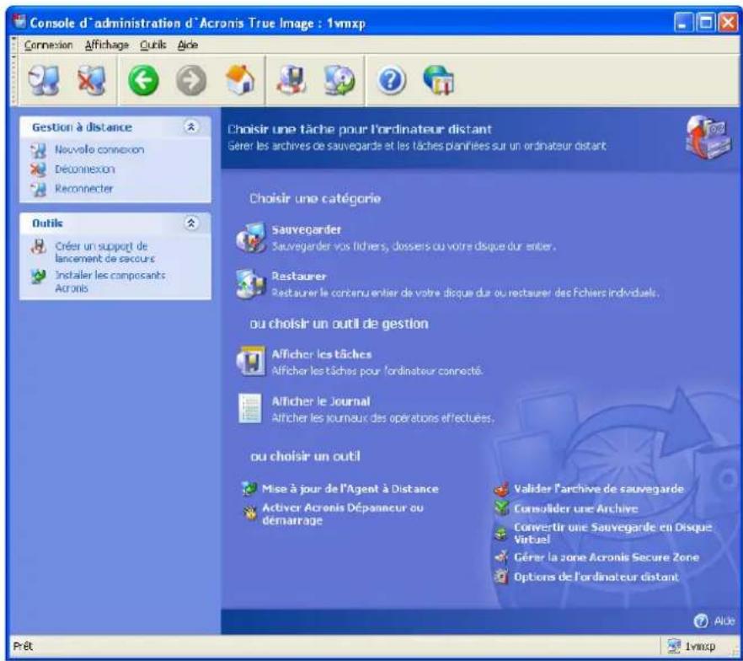Open the Connexion menu
This screenshot has height=661, width=743.
tap(48, 45)
